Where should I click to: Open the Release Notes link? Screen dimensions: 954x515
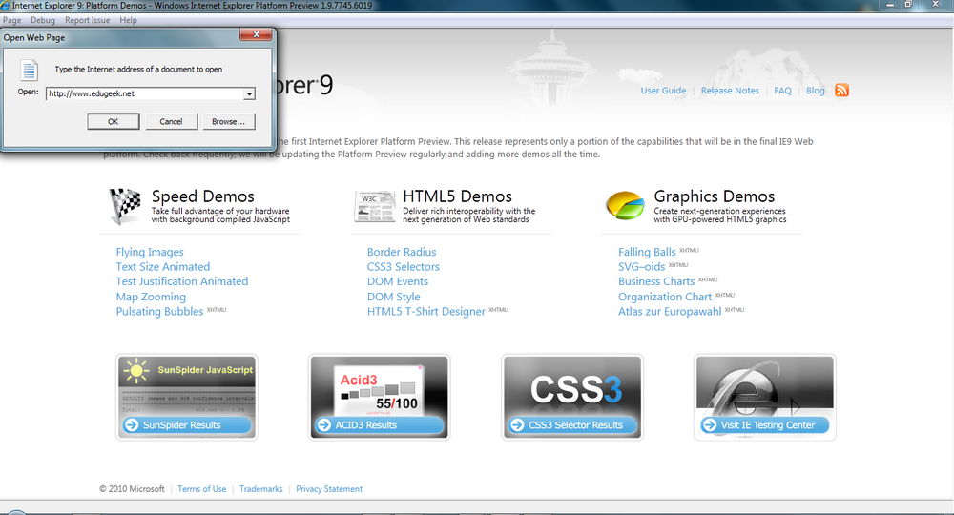[730, 91]
